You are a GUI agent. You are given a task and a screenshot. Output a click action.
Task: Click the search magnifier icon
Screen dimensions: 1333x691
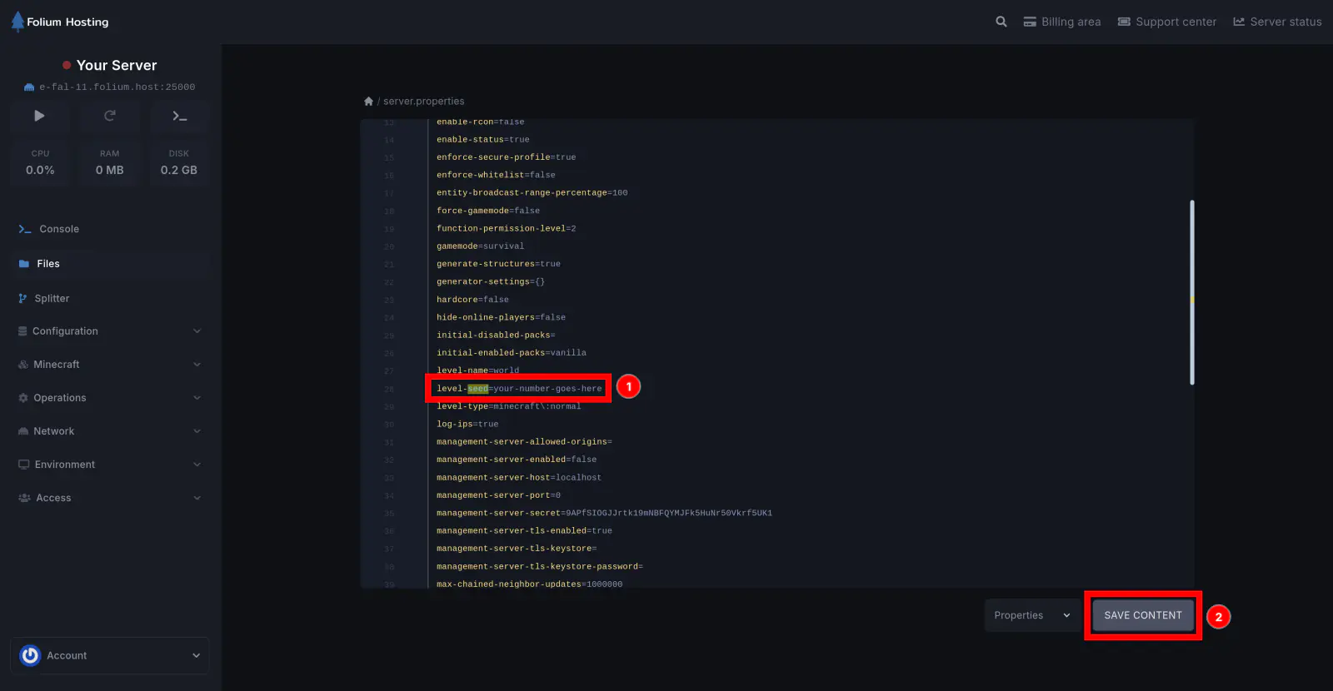pyautogui.click(x=1001, y=22)
